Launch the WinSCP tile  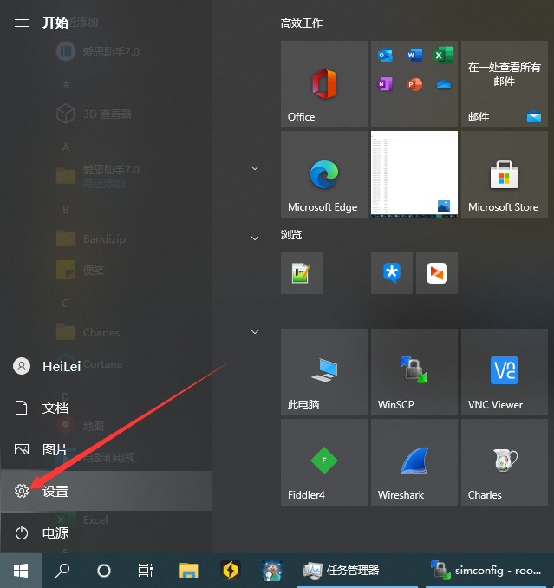[414, 372]
